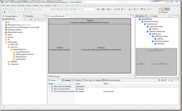Start the server with green Servers icon
Viewport: 182px width, 111px height.
coord(162,80)
